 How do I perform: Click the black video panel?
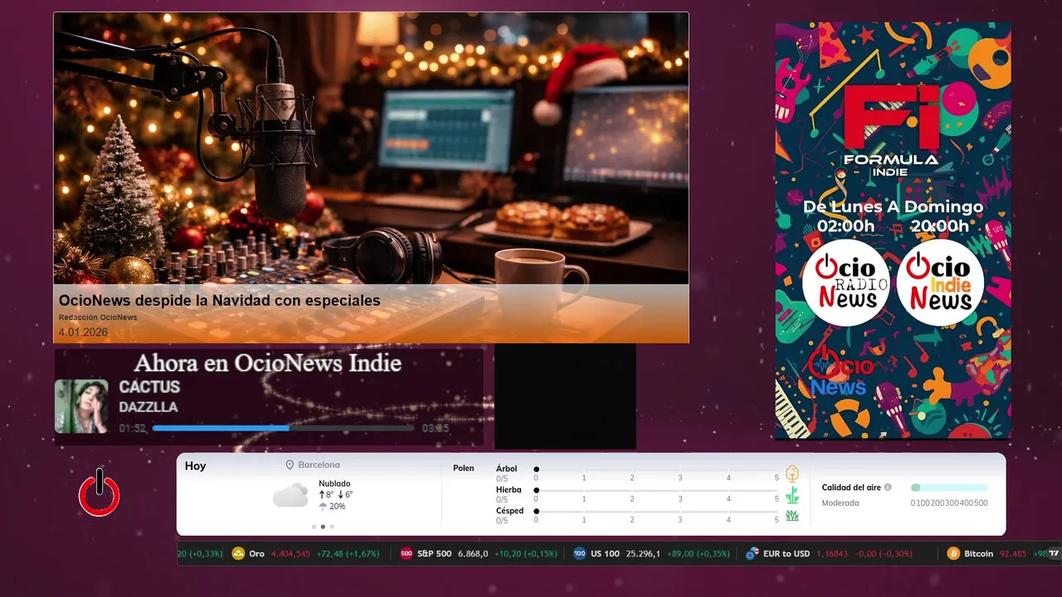click(x=565, y=396)
